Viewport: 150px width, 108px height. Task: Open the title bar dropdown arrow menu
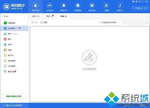click(x=139, y=1)
